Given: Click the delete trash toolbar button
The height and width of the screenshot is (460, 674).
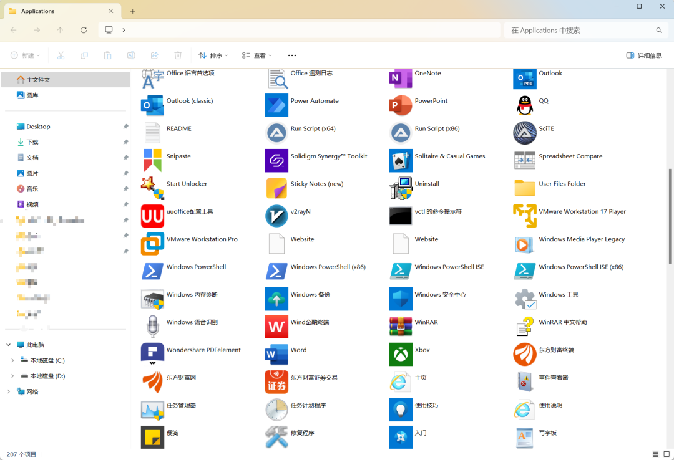Looking at the screenshot, I should coord(178,55).
